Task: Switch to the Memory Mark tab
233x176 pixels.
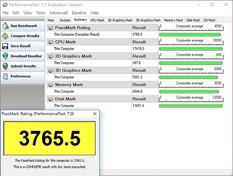Action: [x=174, y=20]
